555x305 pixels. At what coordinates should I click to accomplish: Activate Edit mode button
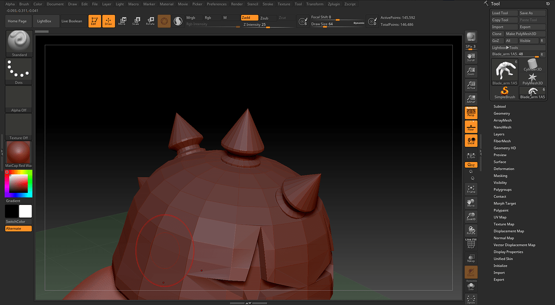click(95, 21)
